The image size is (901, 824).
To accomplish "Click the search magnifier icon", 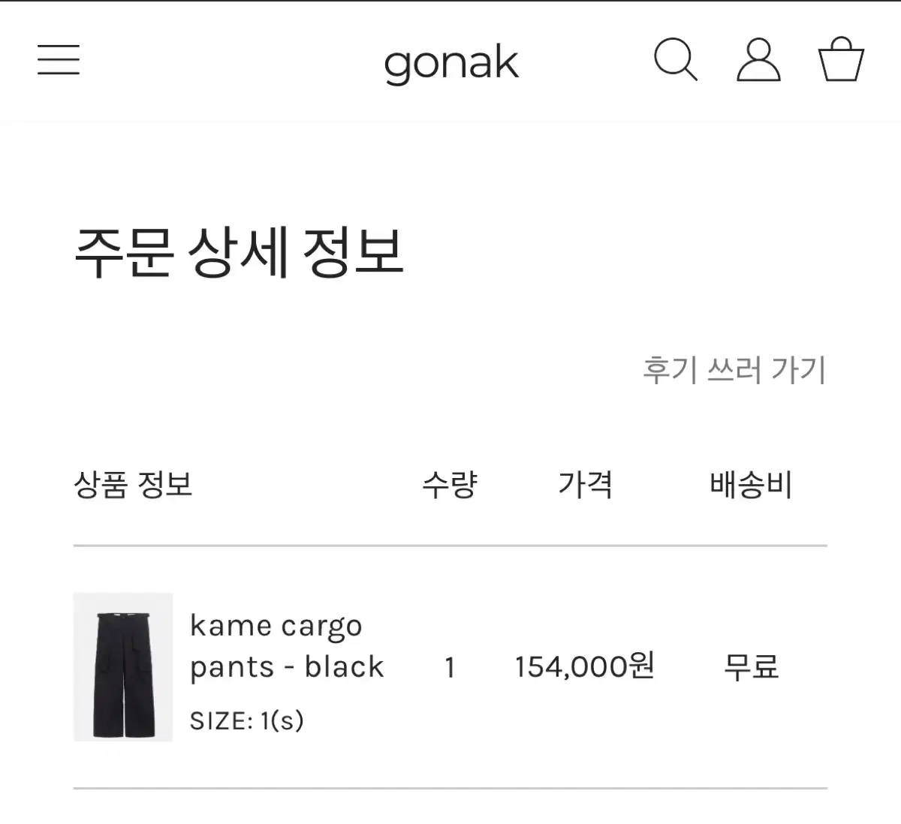I will (x=675, y=59).
